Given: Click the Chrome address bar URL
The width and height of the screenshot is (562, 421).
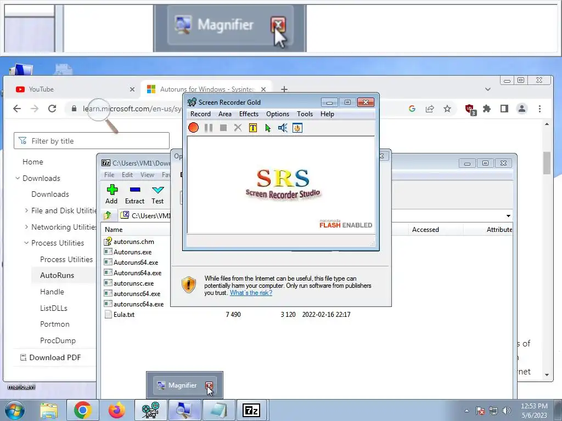Looking at the screenshot, I should 132,109.
